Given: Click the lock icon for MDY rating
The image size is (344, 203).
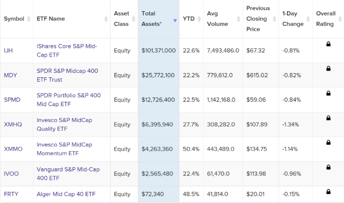Looking at the screenshot, I should (x=328, y=69).
